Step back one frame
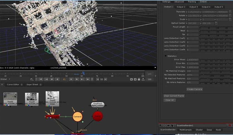This screenshot has height=135, width=233. tap(52, 79)
